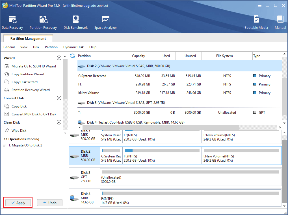Open the Manual

click(280, 22)
